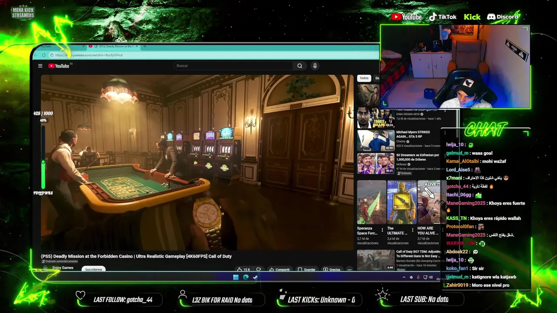This screenshot has width=557, height=313.
Task: Start voice search with microphone icon
Action: point(315,66)
